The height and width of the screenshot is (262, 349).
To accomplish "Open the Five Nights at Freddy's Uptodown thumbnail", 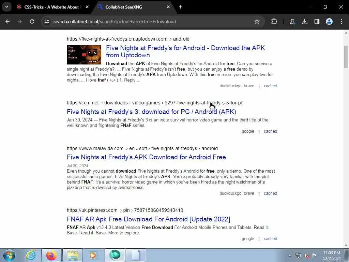I will [84, 55].
